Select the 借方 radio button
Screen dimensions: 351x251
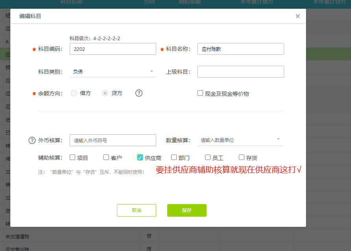[x=74, y=93]
